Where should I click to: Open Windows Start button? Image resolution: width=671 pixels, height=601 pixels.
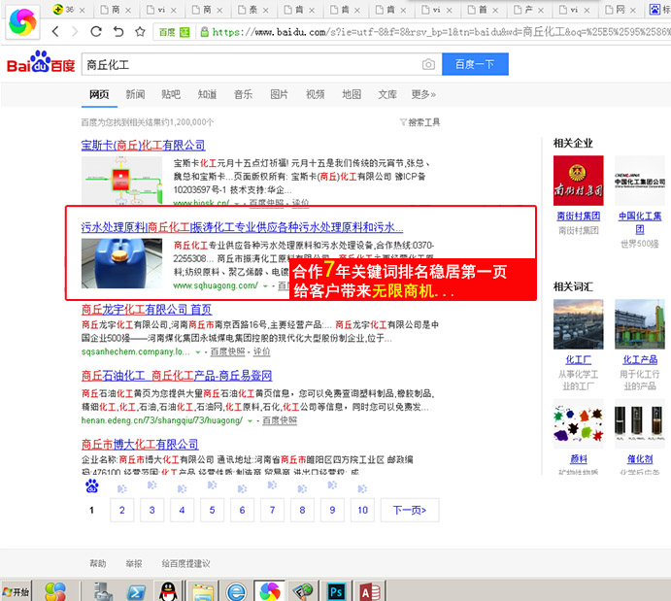tap(16, 591)
